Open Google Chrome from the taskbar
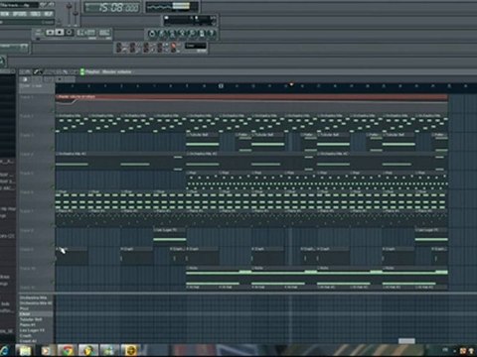The width and height of the screenshot is (477, 357). pyautogui.click(x=68, y=350)
